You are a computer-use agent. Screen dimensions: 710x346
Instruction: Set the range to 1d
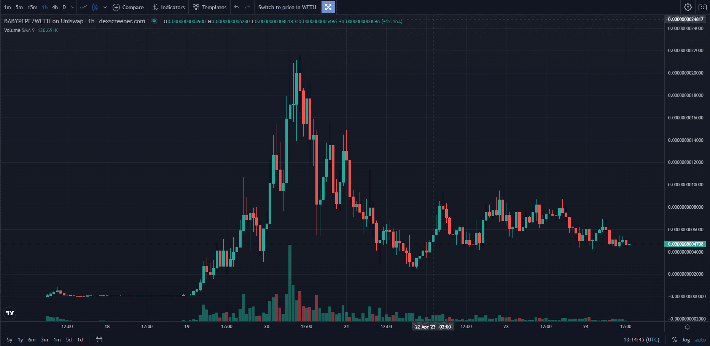(x=80, y=340)
